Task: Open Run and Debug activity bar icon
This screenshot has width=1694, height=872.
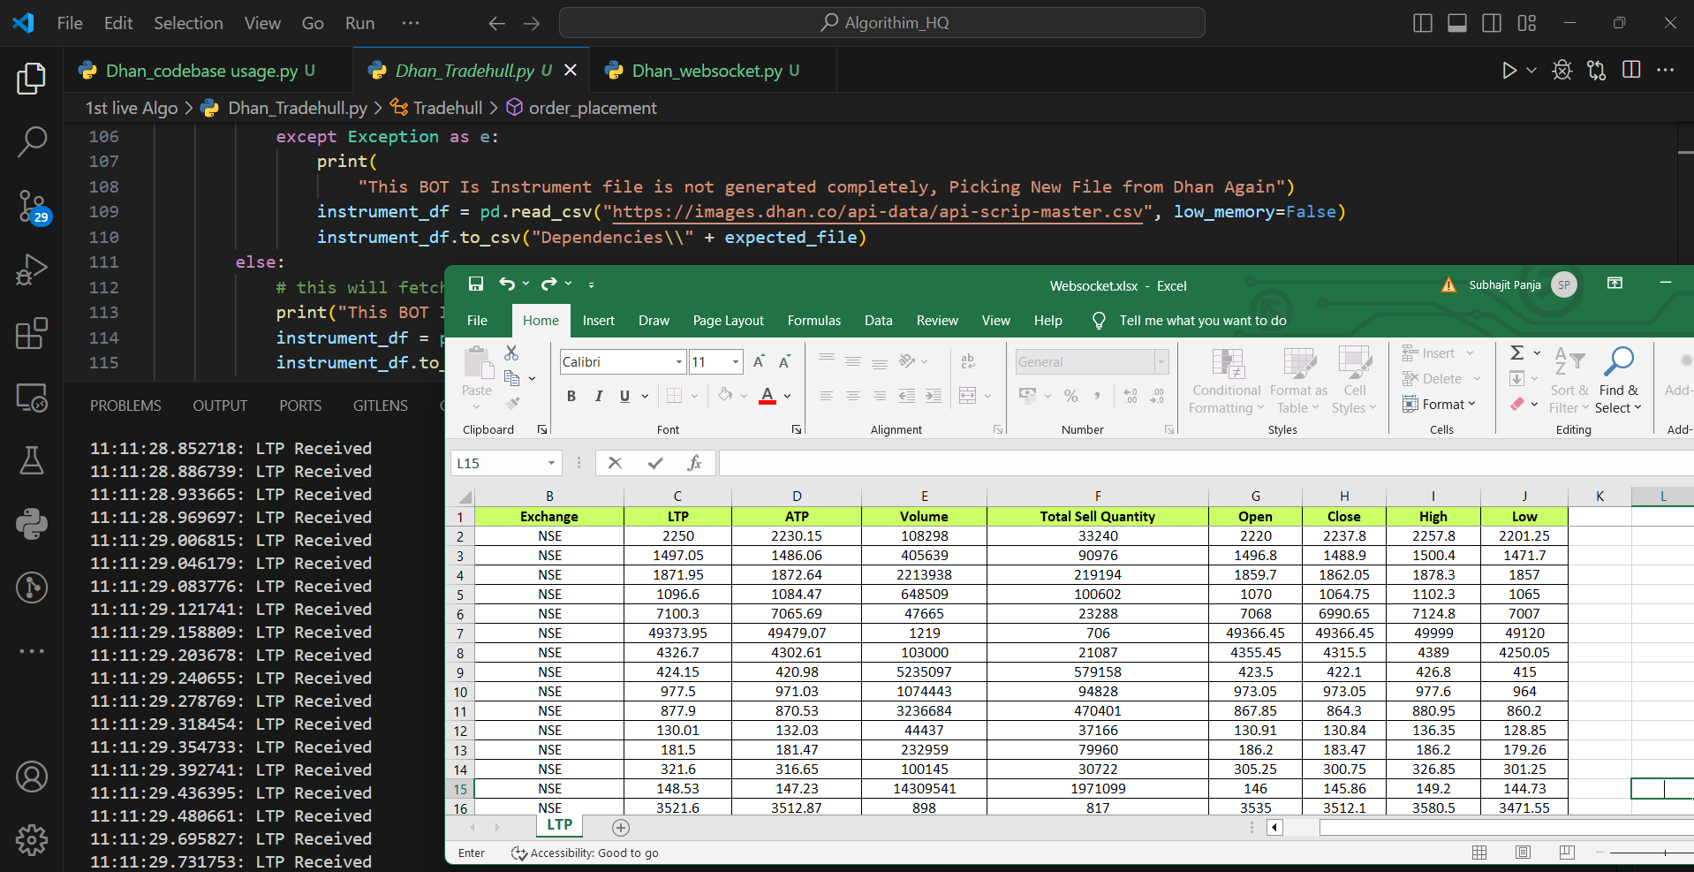Action: click(32, 269)
